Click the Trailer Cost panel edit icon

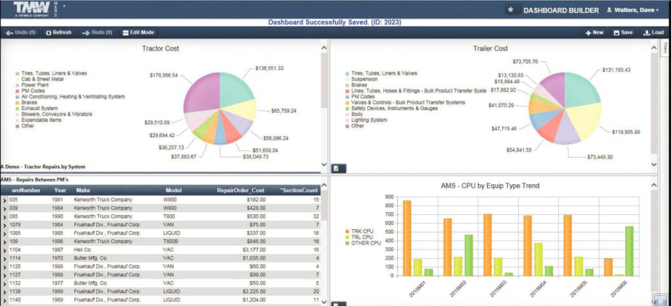click(335, 168)
